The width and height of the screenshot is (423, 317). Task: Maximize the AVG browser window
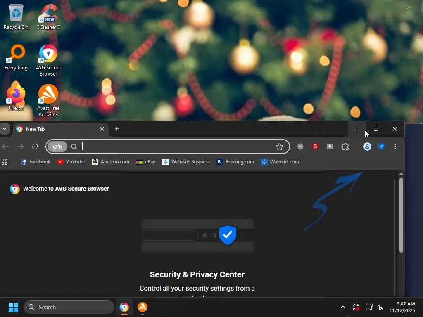point(376,129)
